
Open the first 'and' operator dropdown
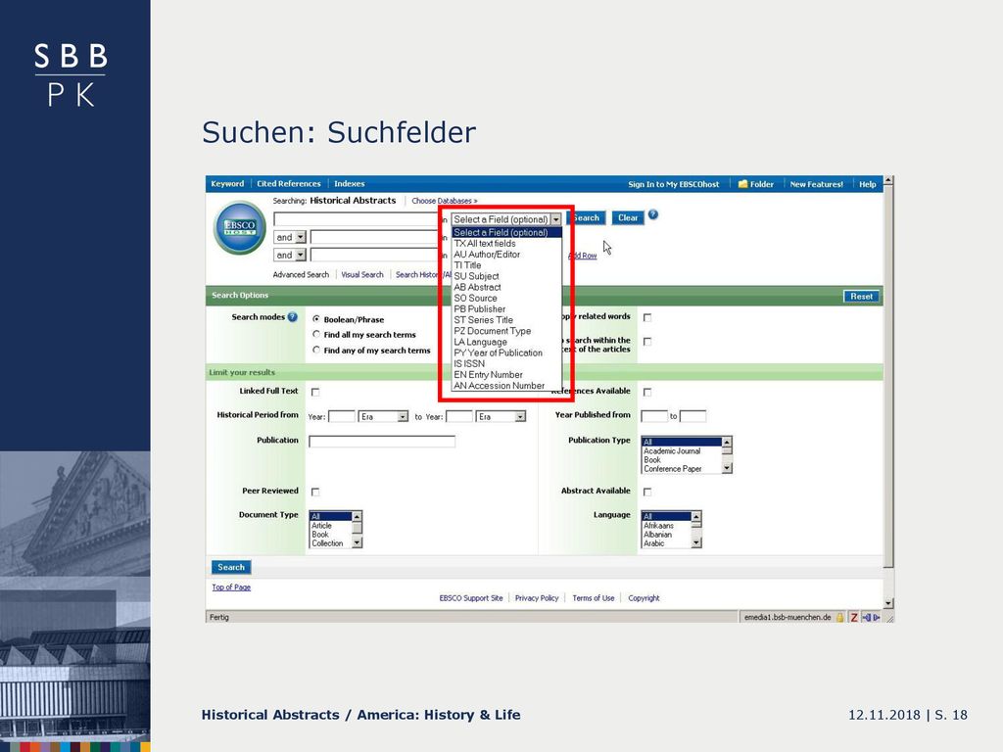300,237
